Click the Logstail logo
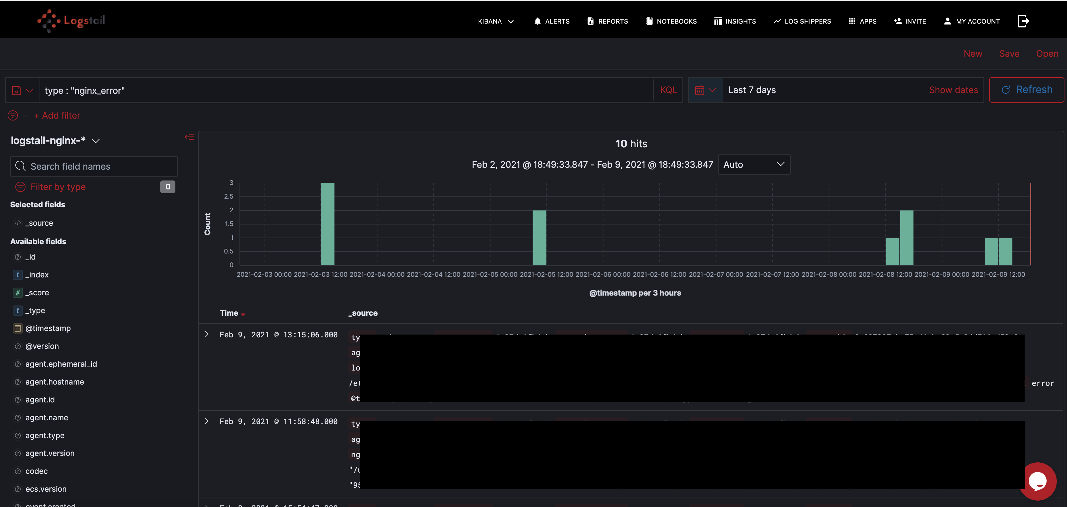 71,20
